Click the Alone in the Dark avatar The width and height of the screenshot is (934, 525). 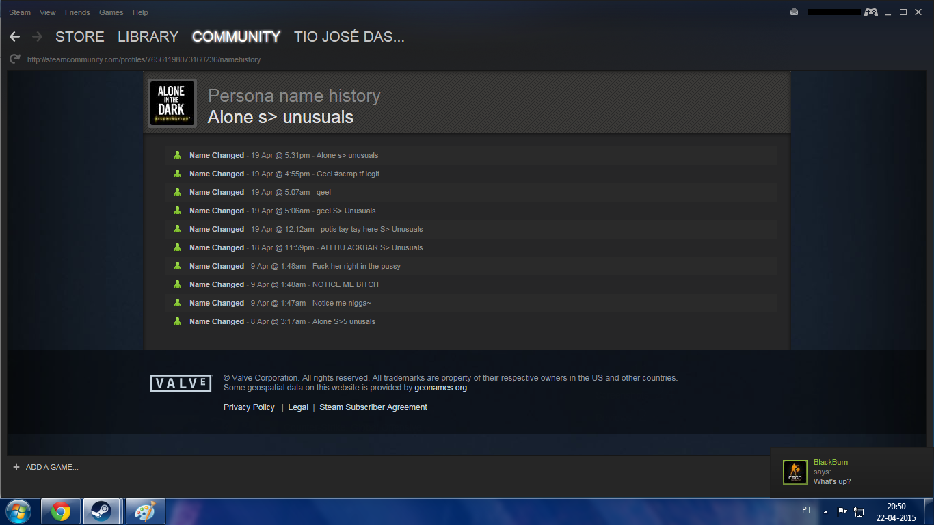pyautogui.click(x=172, y=103)
